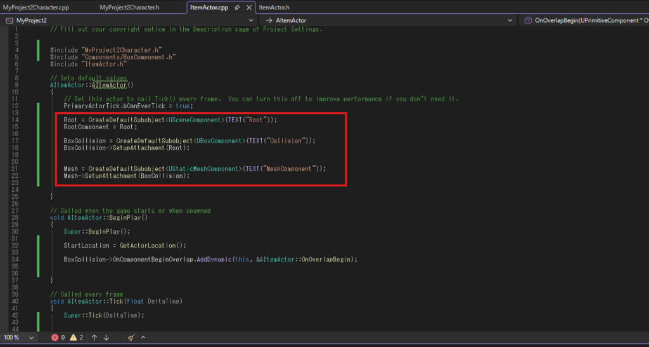Close the ItemActor.cpp tab
The height and width of the screenshot is (347, 649).
pyautogui.click(x=248, y=8)
